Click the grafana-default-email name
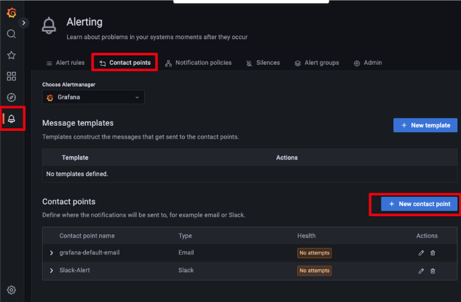The image size is (461, 302). [x=90, y=253]
